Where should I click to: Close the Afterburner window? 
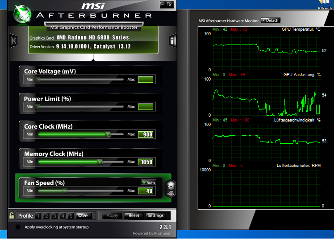pos(170,4)
